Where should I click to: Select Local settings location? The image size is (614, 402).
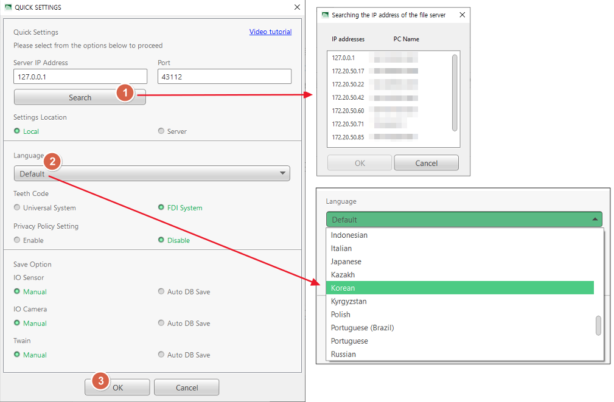[26, 131]
